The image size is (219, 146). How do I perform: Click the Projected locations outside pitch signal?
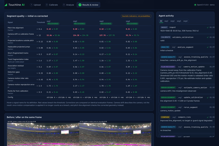coord(21,41)
